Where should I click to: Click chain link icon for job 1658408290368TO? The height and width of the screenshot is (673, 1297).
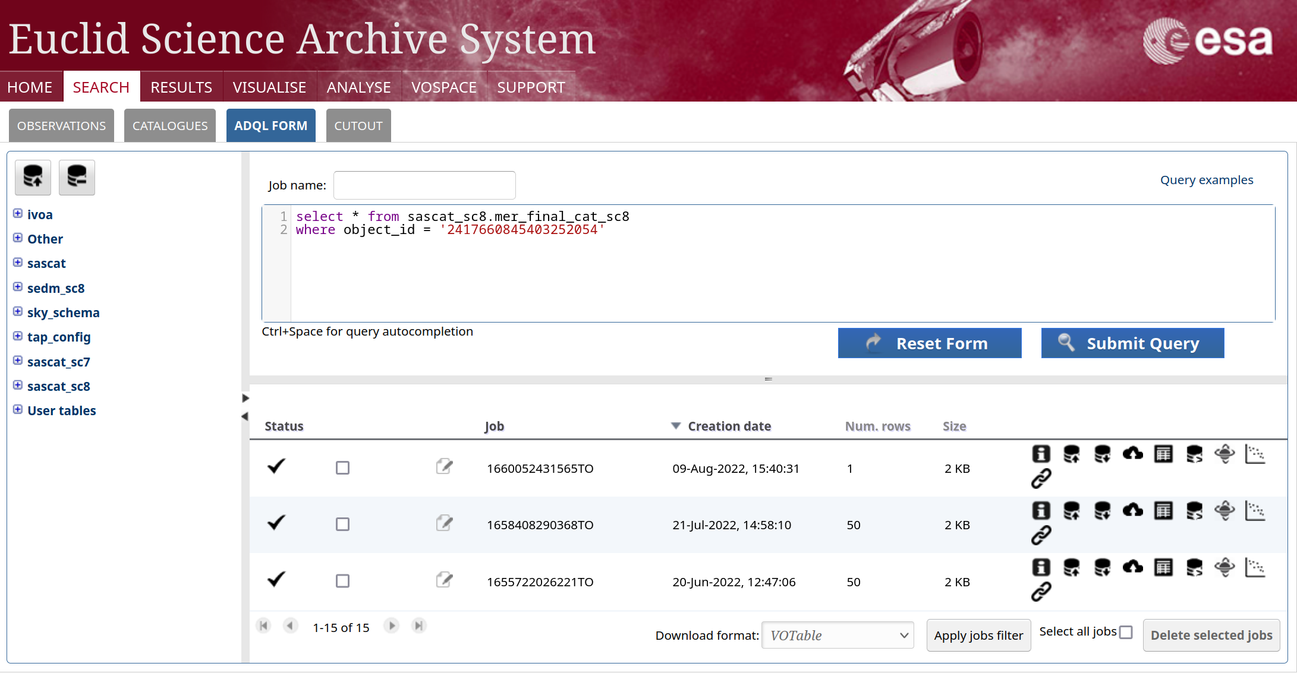pos(1041,535)
